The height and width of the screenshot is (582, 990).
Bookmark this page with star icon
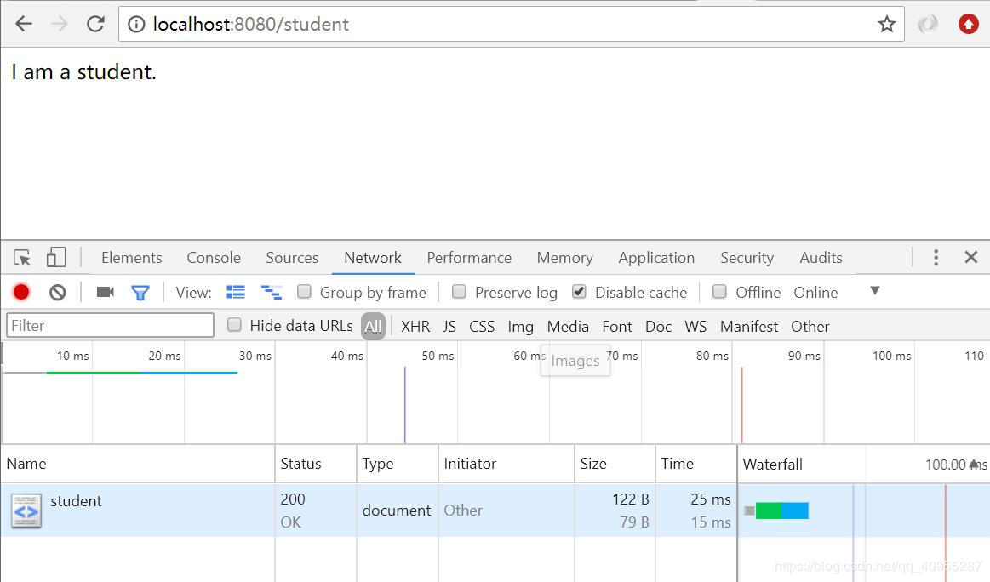pos(886,25)
